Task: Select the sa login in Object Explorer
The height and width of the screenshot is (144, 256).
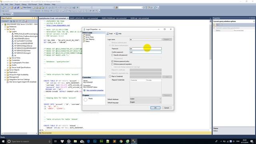Action: pyautogui.click(x=15, y=56)
